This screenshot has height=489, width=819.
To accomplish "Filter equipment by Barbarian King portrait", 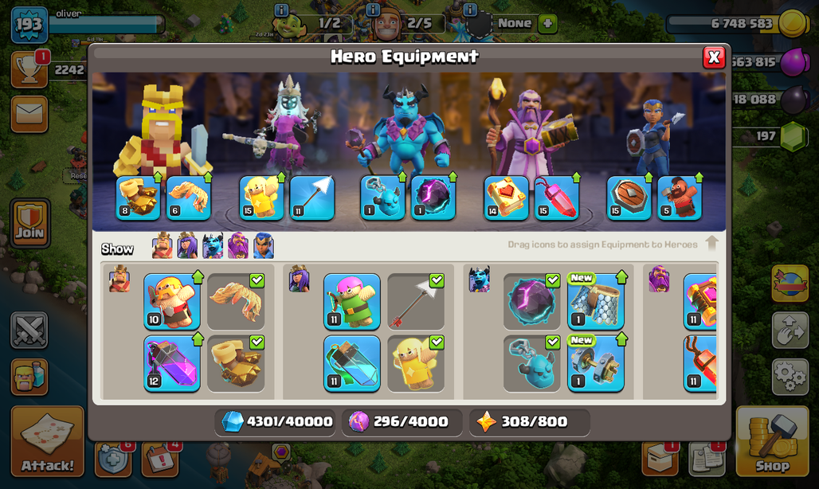I will (x=162, y=246).
